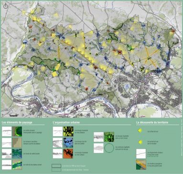Open the sketch beside the green circle symbol

(98, 148)
